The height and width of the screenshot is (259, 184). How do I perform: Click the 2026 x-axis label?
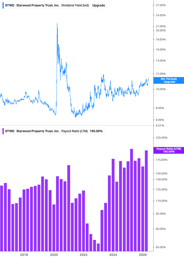tap(143, 255)
